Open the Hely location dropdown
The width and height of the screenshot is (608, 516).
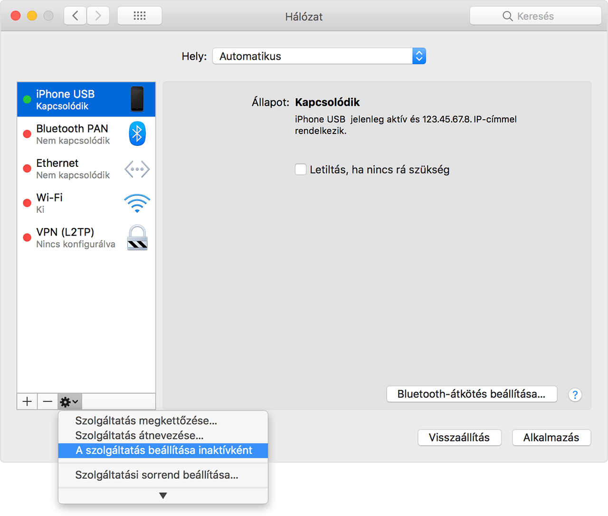tap(319, 56)
